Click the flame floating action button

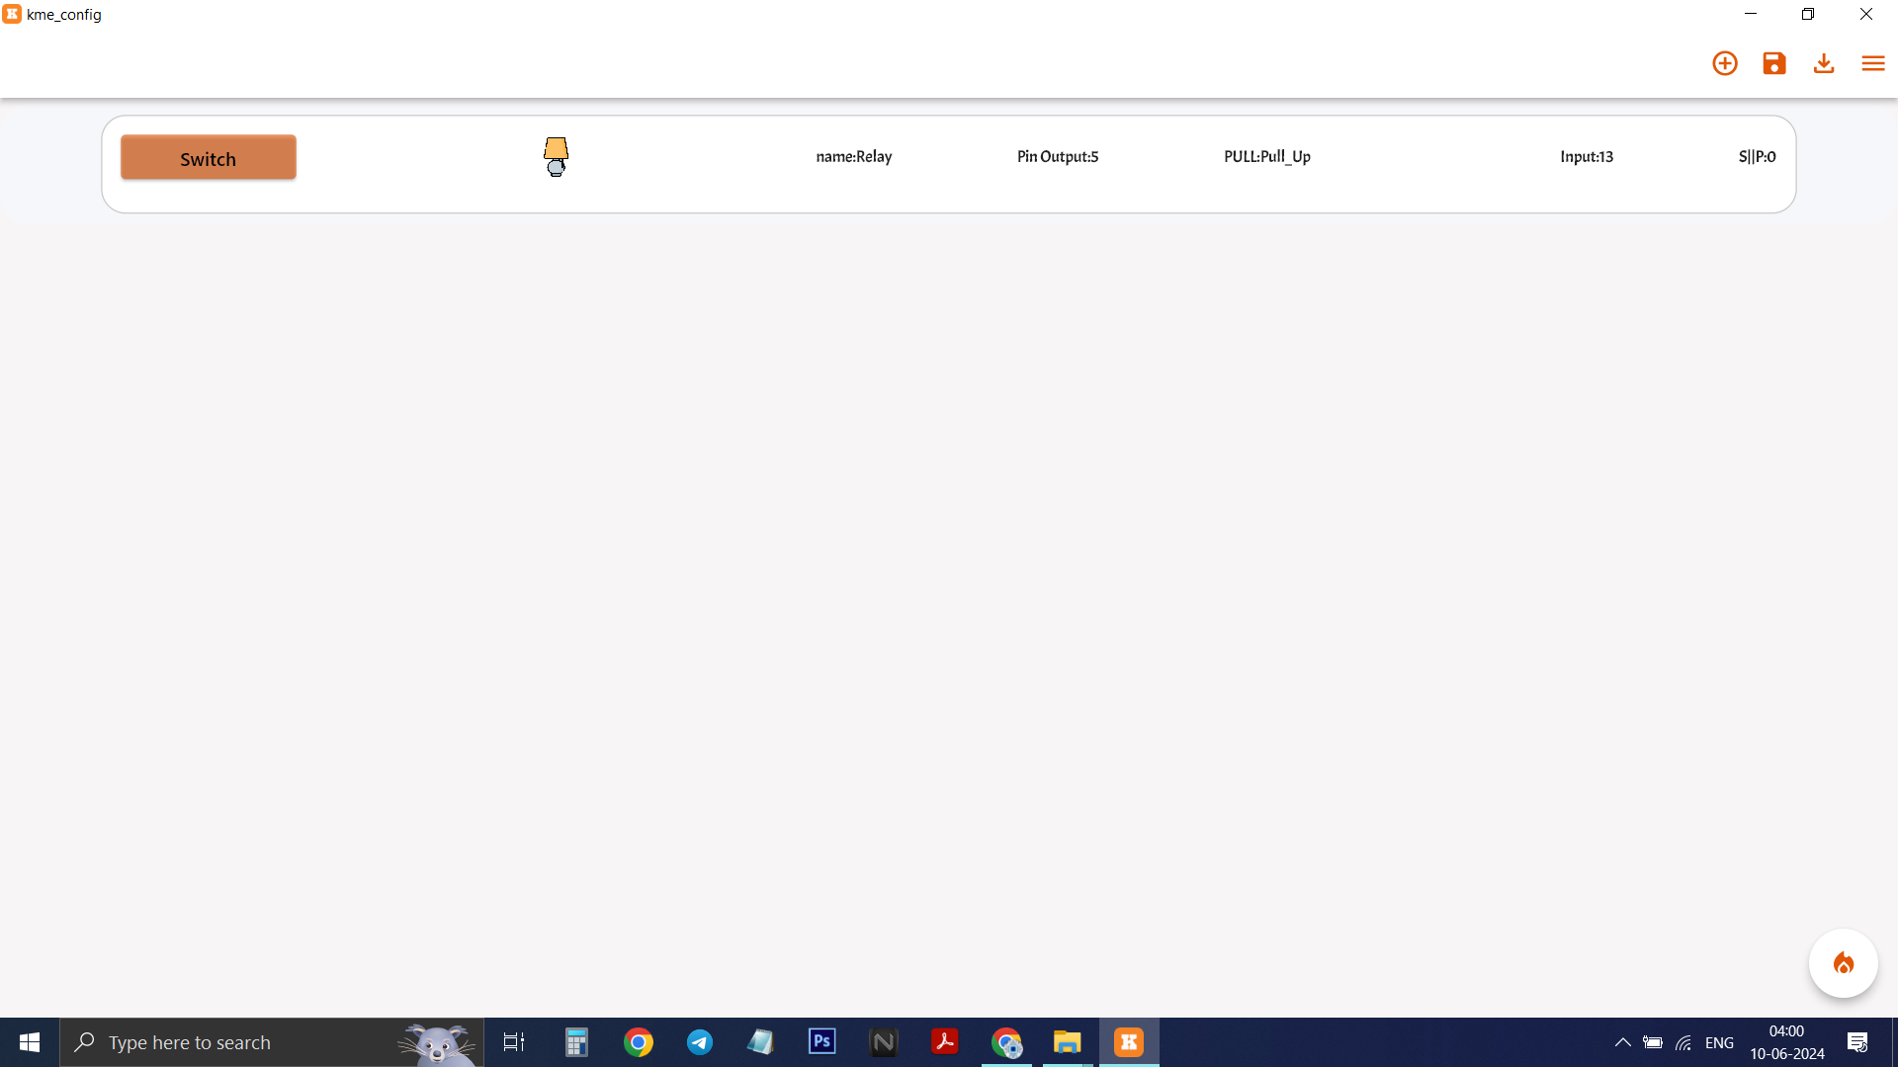[1843, 963]
